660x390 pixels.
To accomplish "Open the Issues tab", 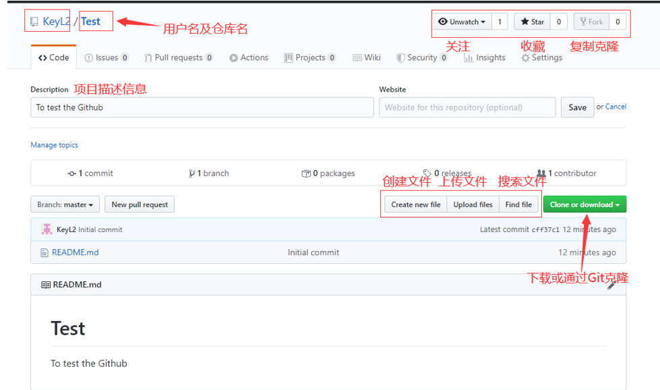I will coord(107,58).
